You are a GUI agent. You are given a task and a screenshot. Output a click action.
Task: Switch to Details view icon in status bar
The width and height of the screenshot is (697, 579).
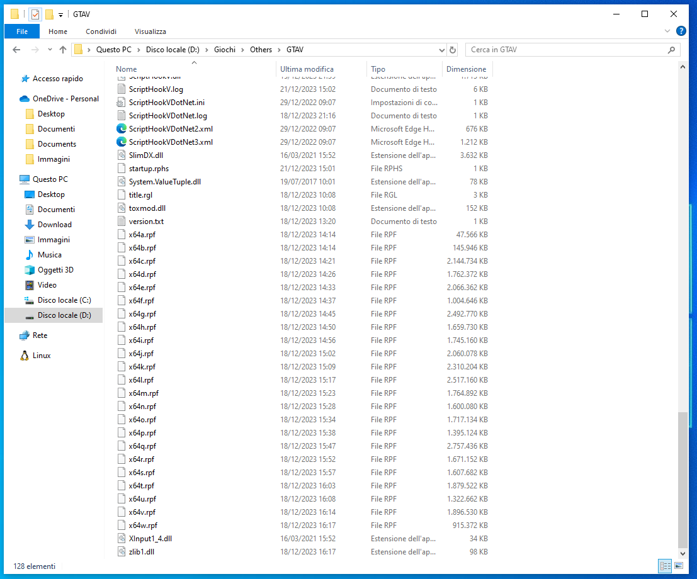point(665,566)
